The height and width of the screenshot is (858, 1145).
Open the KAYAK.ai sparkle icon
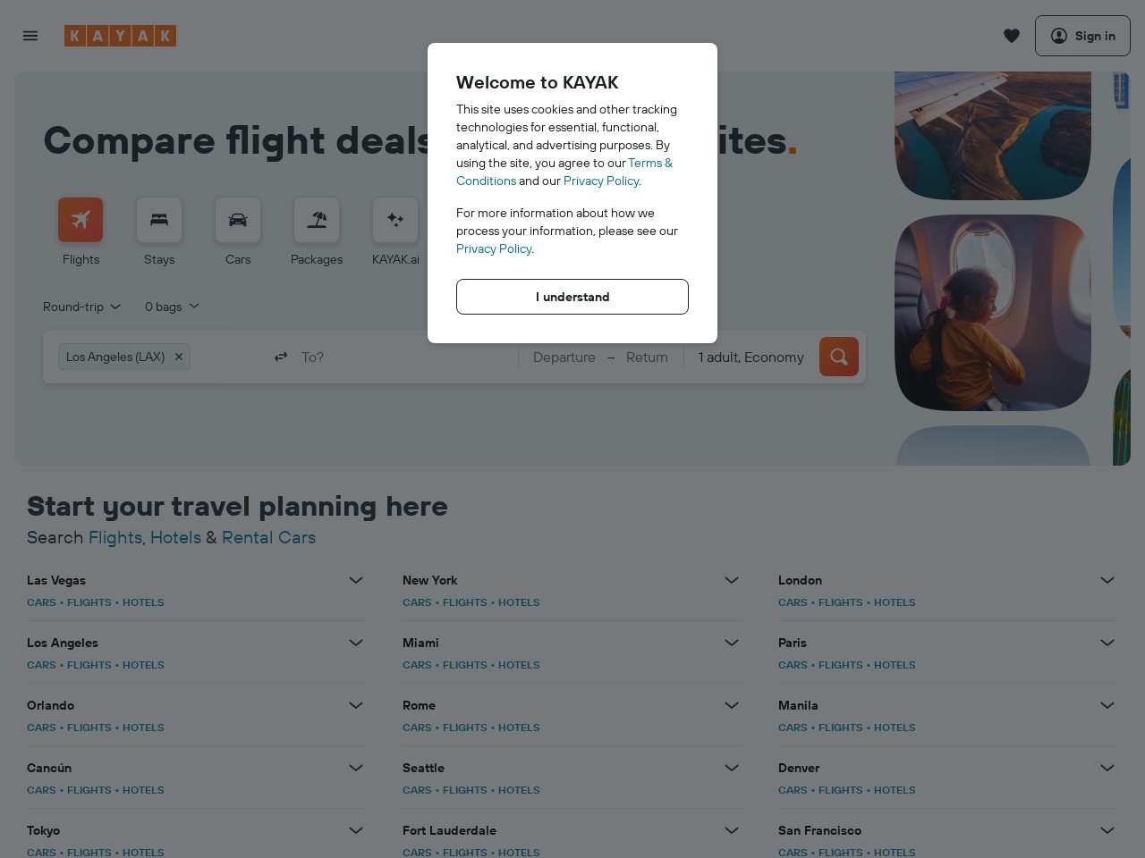[395, 220]
